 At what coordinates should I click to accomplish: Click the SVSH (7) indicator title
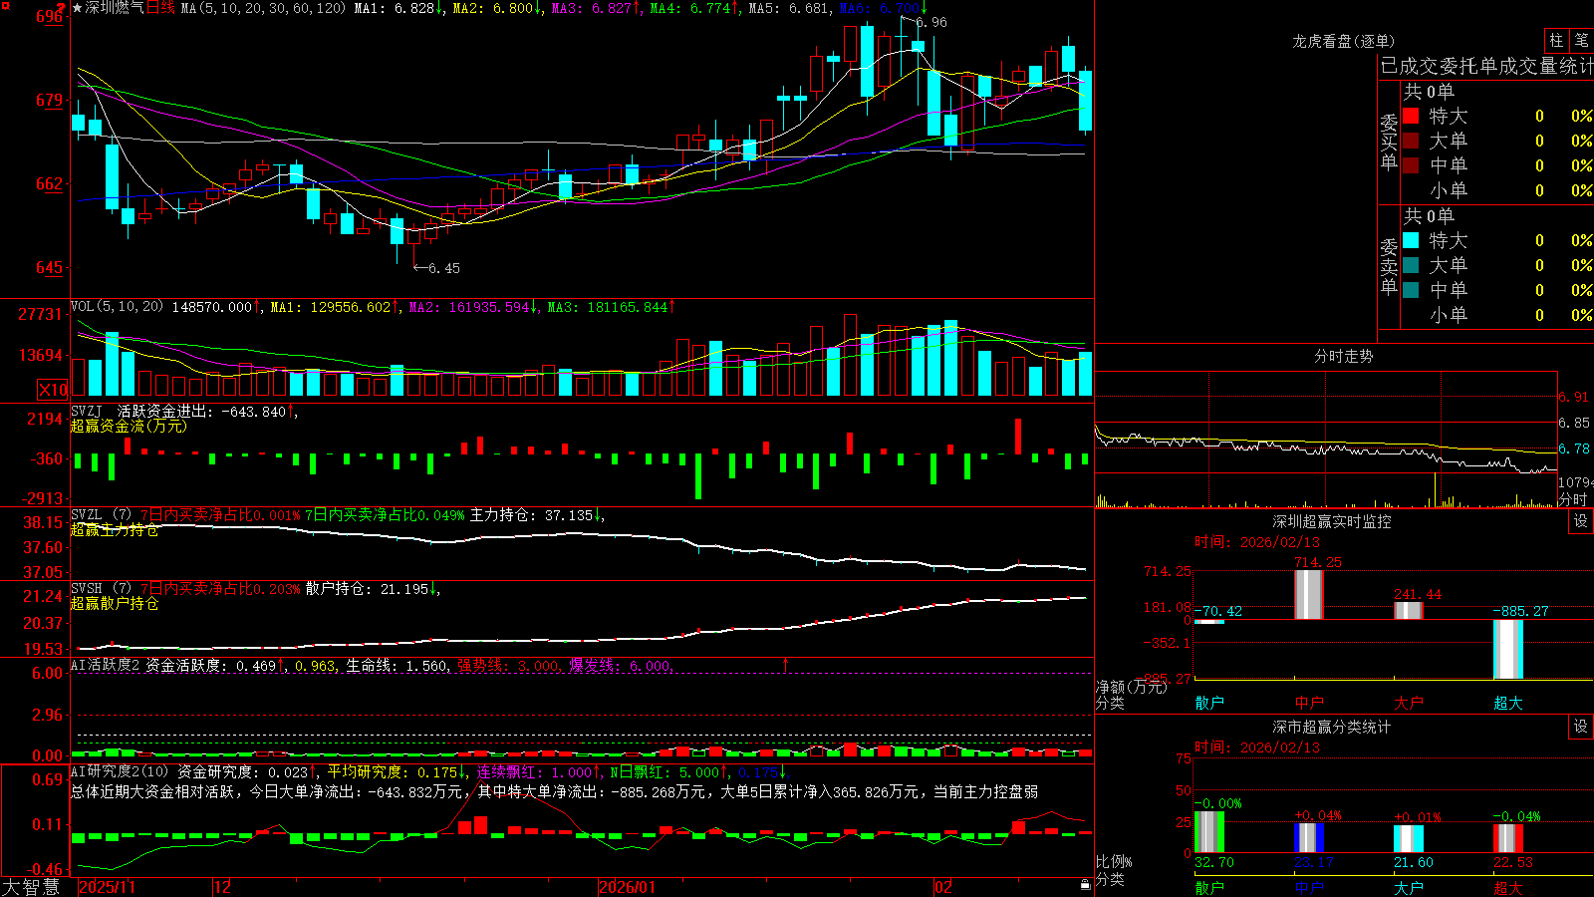coord(101,589)
